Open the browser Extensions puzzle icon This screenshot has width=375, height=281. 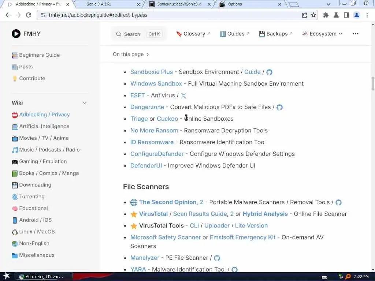coord(326,15)
